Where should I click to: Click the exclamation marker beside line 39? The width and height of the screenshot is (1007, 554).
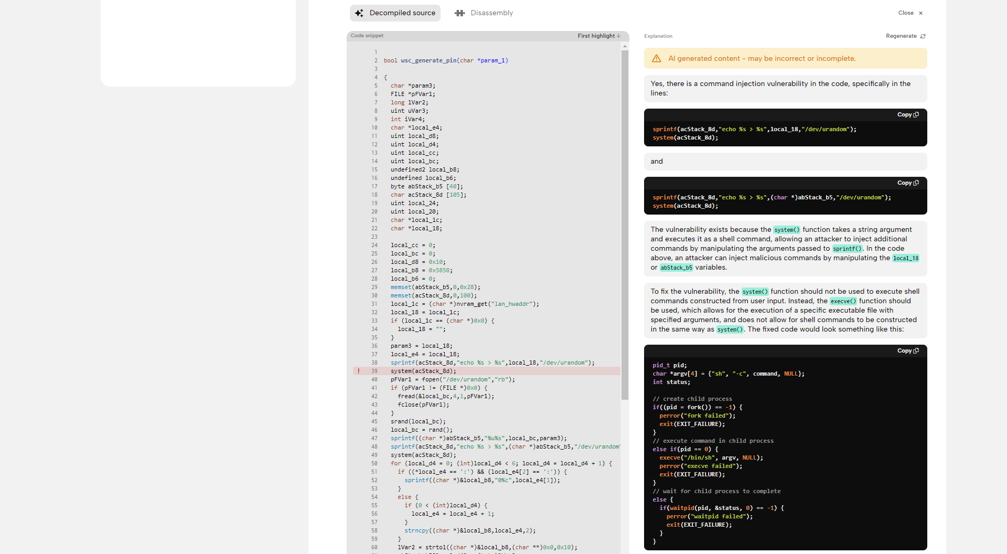pos(358,371)
